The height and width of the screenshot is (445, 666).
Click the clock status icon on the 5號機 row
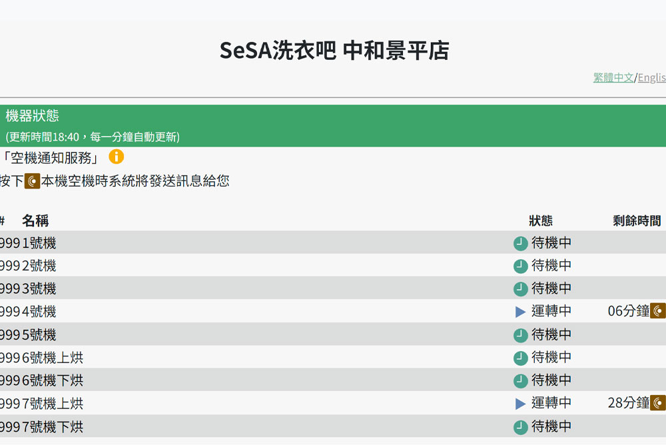[520, 334]
